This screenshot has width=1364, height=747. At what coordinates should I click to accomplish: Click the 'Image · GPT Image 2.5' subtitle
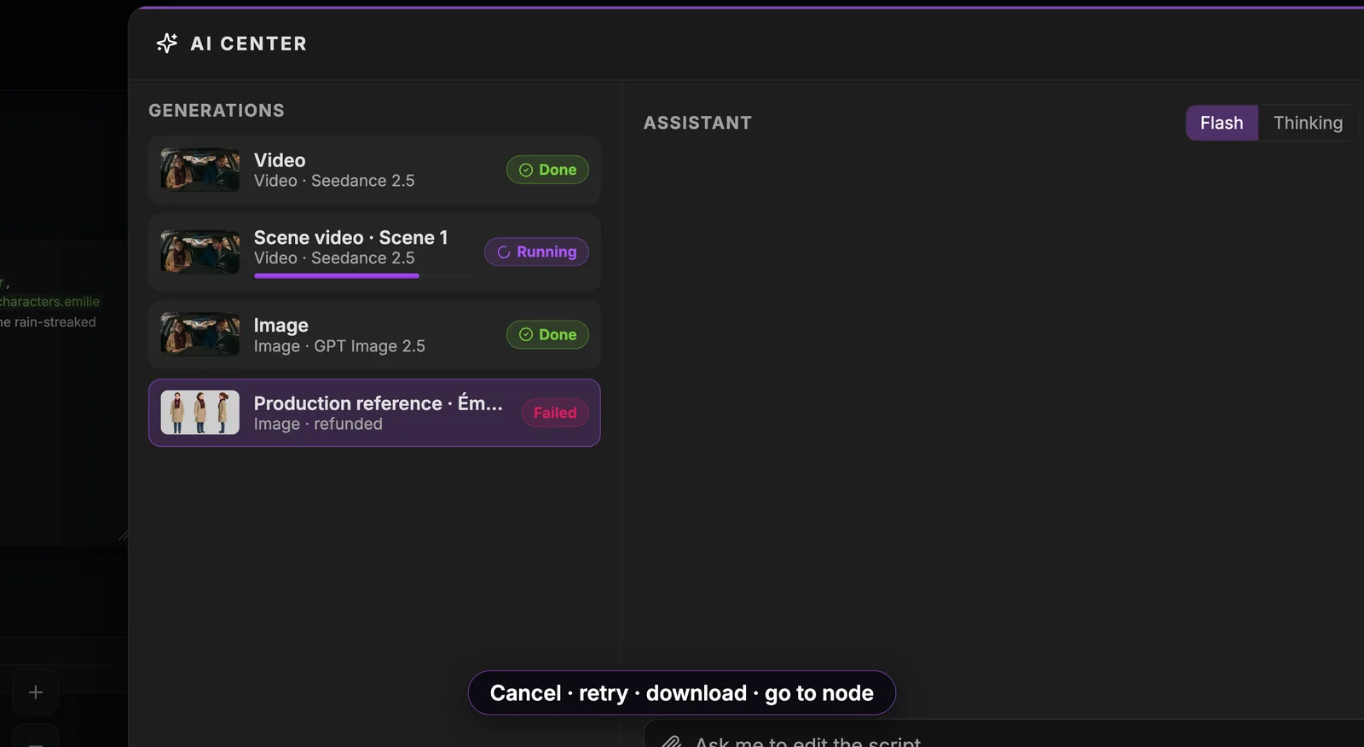point(339,346)
